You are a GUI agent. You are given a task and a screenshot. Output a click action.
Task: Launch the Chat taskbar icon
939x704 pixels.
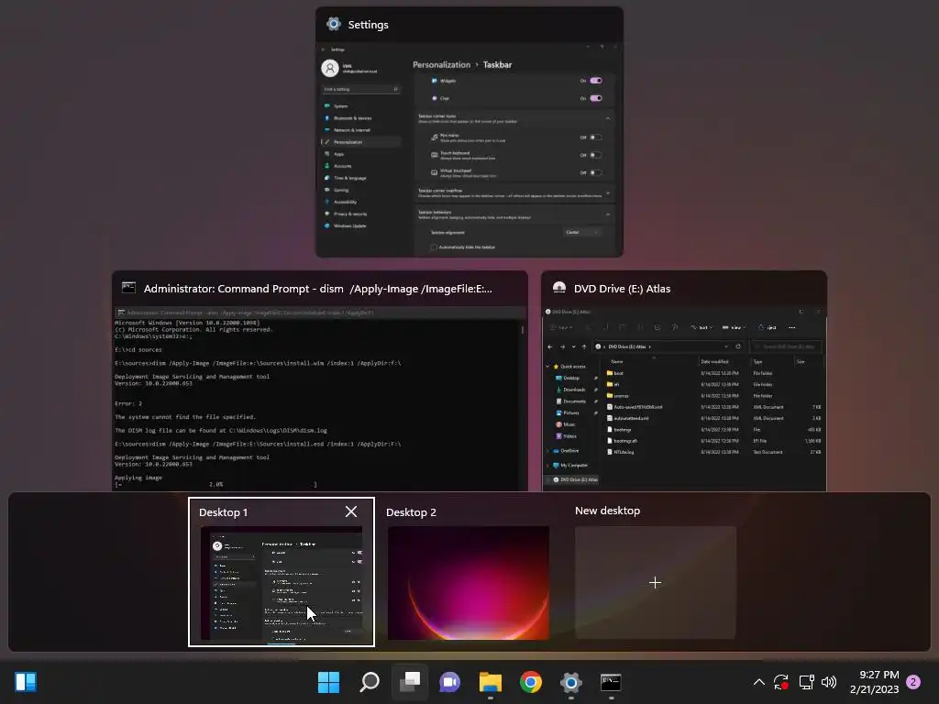(x=449, y=682)
